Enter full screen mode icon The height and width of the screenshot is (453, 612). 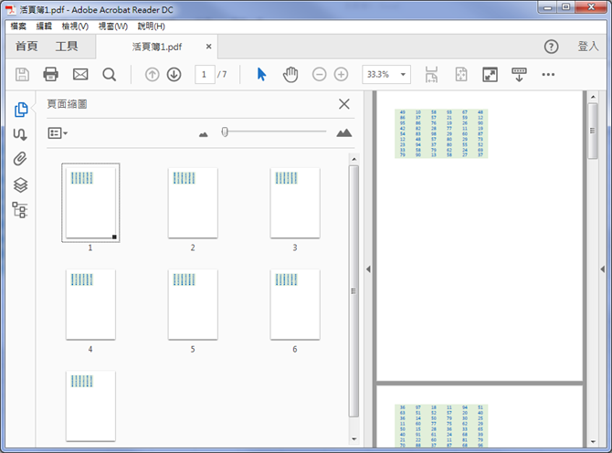tap(491, 74)
